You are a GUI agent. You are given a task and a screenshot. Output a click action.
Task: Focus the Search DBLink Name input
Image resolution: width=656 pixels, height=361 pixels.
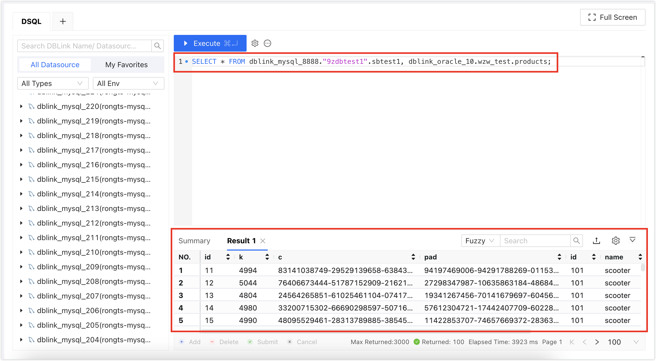coord(85,46)
